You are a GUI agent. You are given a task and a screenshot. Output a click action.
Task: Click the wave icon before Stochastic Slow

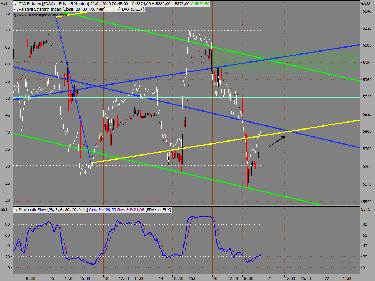click(16, 210)
